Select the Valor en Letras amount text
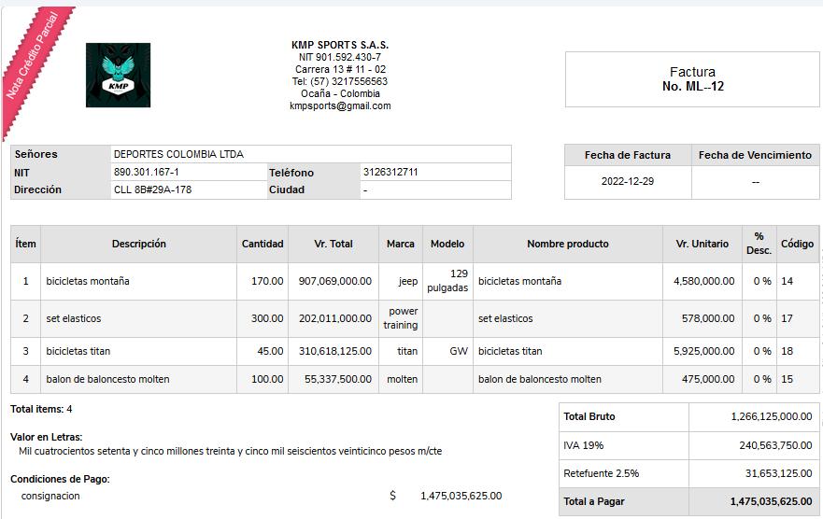823x519 pixels. tap(231, 451)
